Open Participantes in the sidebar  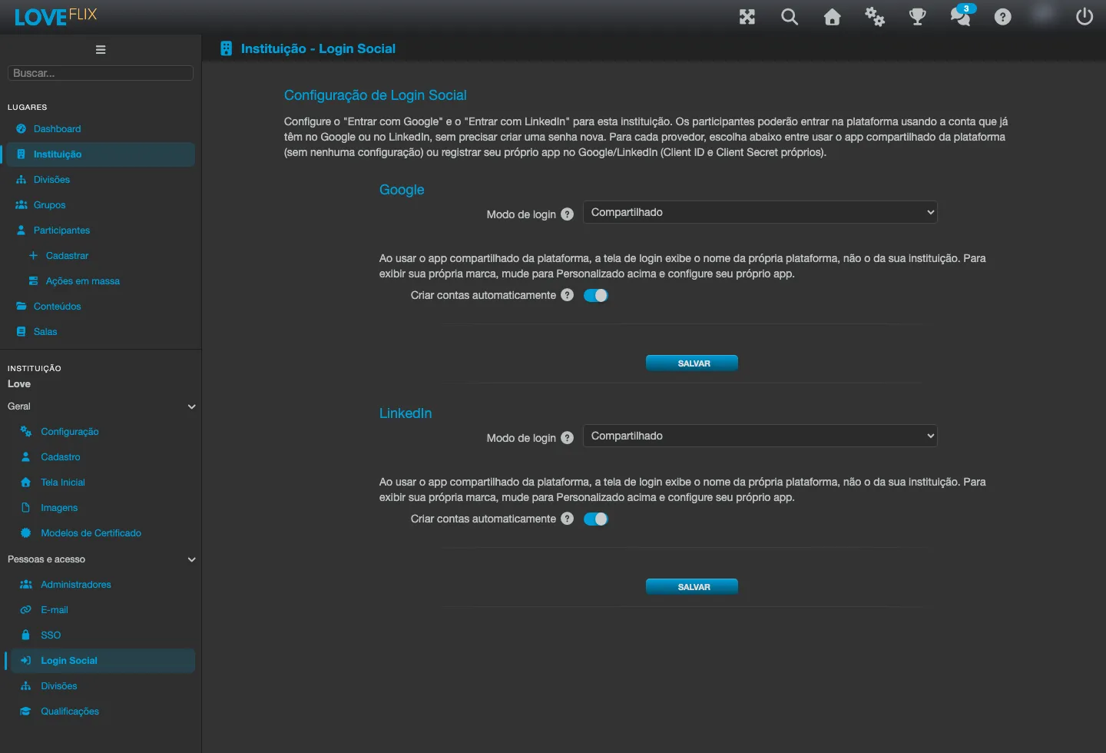coord(61,231)
